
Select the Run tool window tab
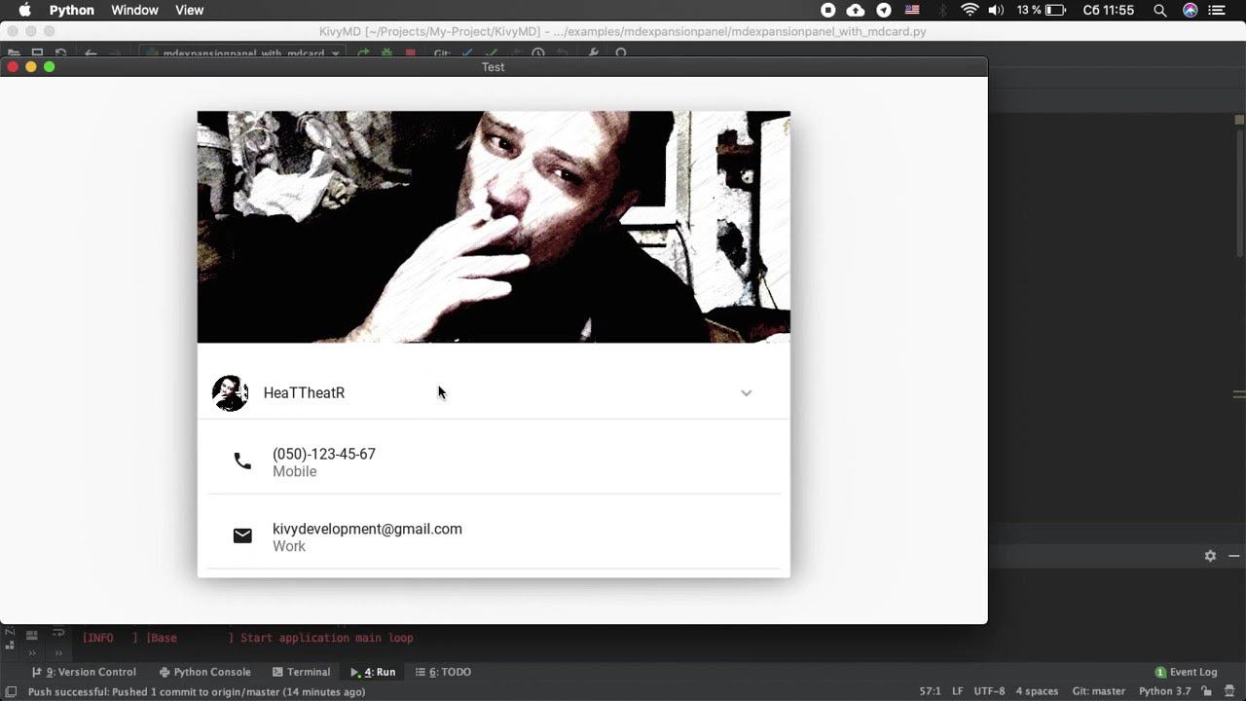tap(373, 672)
